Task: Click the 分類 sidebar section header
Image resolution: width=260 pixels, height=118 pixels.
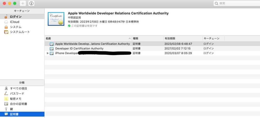Action: [22, 83]
